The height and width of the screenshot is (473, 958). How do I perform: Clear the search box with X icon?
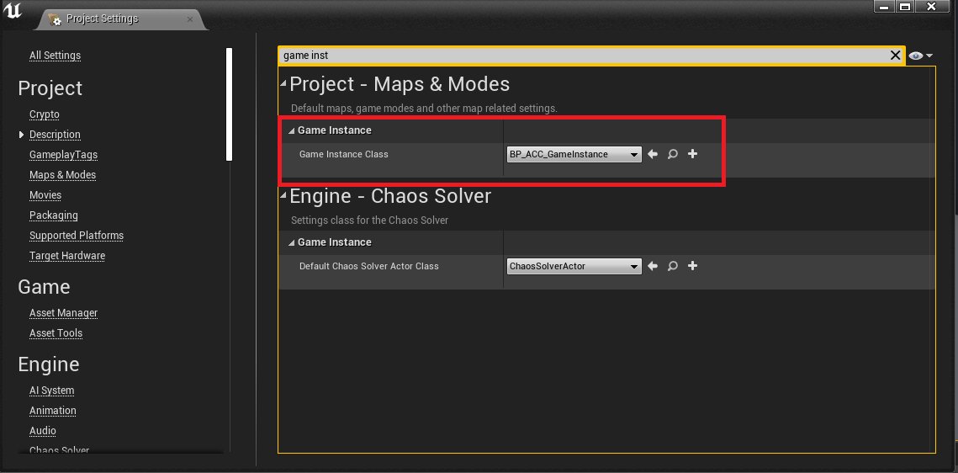896,56
